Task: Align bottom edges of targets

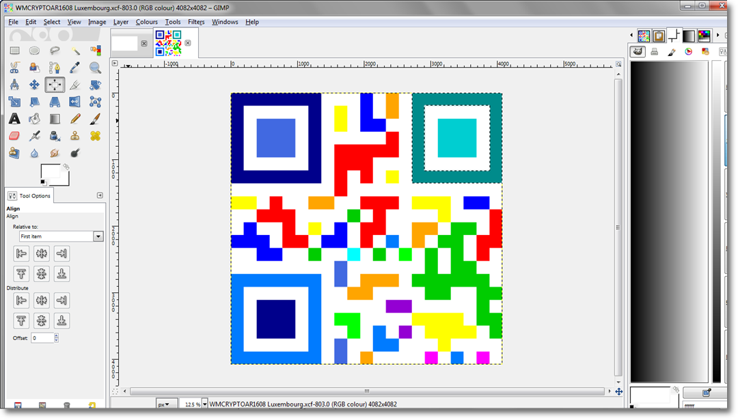Action: (61, 274)
